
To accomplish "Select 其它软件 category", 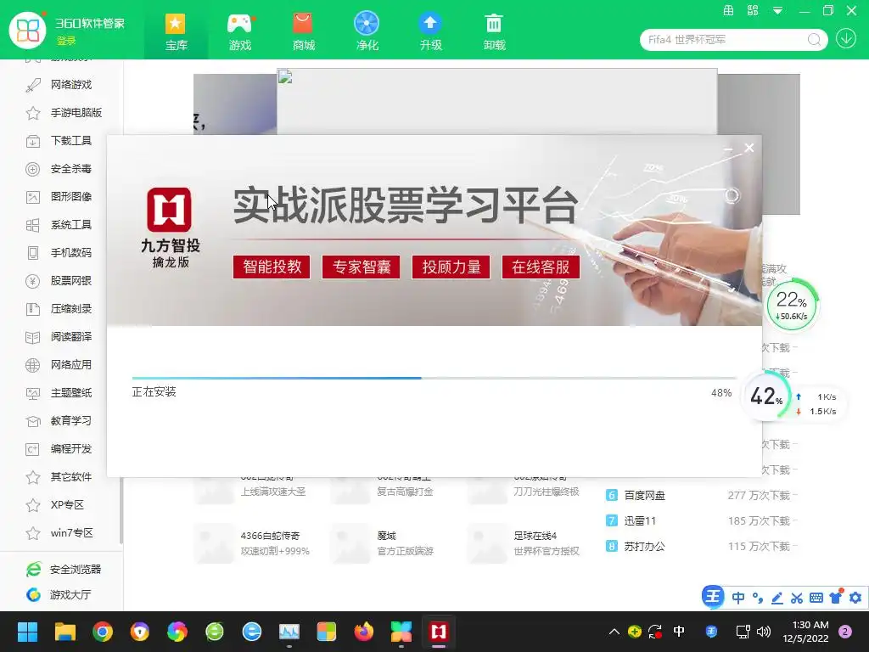I will click(59, 477).
